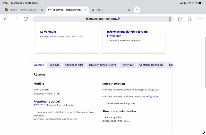Click the Résumé heading
Image resolution: width=206 pixels, height=135 pixels.
coord(40,75)
